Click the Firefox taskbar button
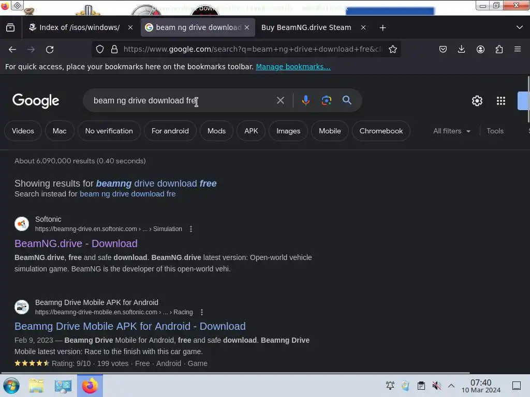 click(90, 386)
